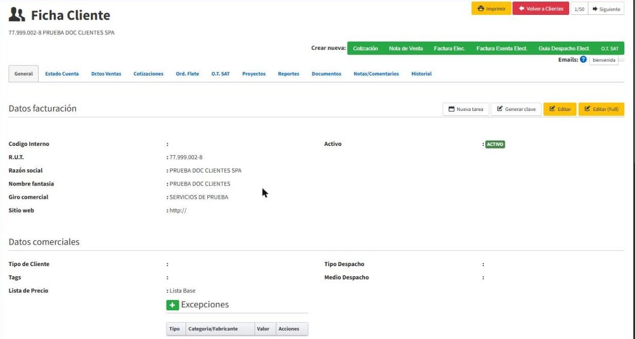Click the Generar clave button
The image size is (635, 339).
tap(516, 109)
